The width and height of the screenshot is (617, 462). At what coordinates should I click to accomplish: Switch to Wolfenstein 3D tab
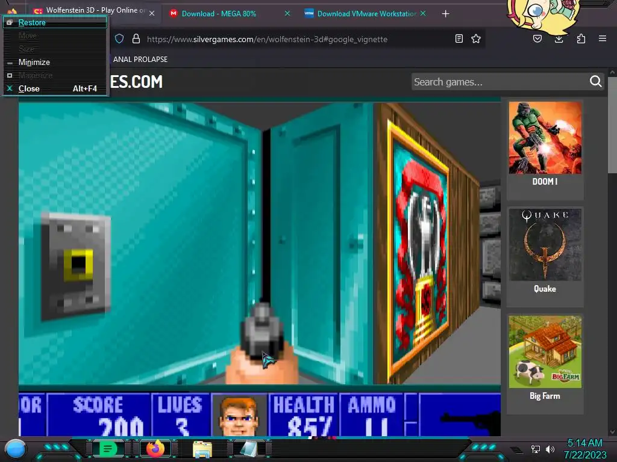pos(92,11)
